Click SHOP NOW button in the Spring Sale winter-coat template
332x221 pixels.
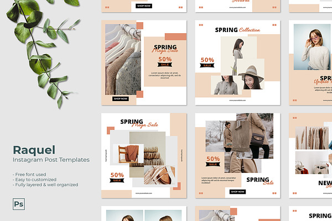pos(237,192)
